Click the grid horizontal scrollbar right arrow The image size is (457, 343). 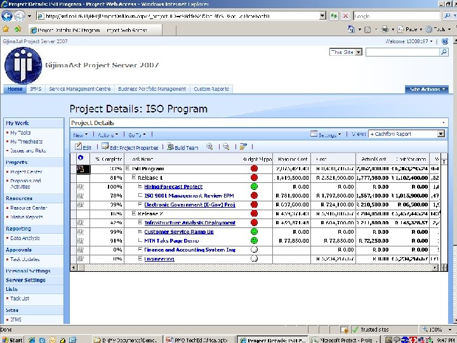435,267
